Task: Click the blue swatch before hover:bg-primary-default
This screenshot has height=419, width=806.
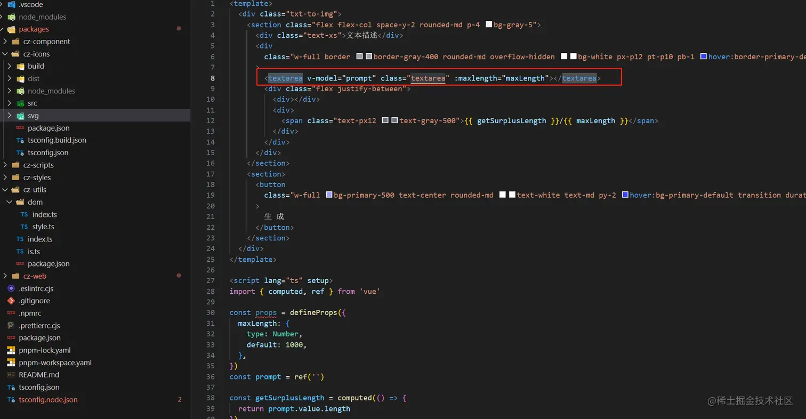Action: point(625,195)
